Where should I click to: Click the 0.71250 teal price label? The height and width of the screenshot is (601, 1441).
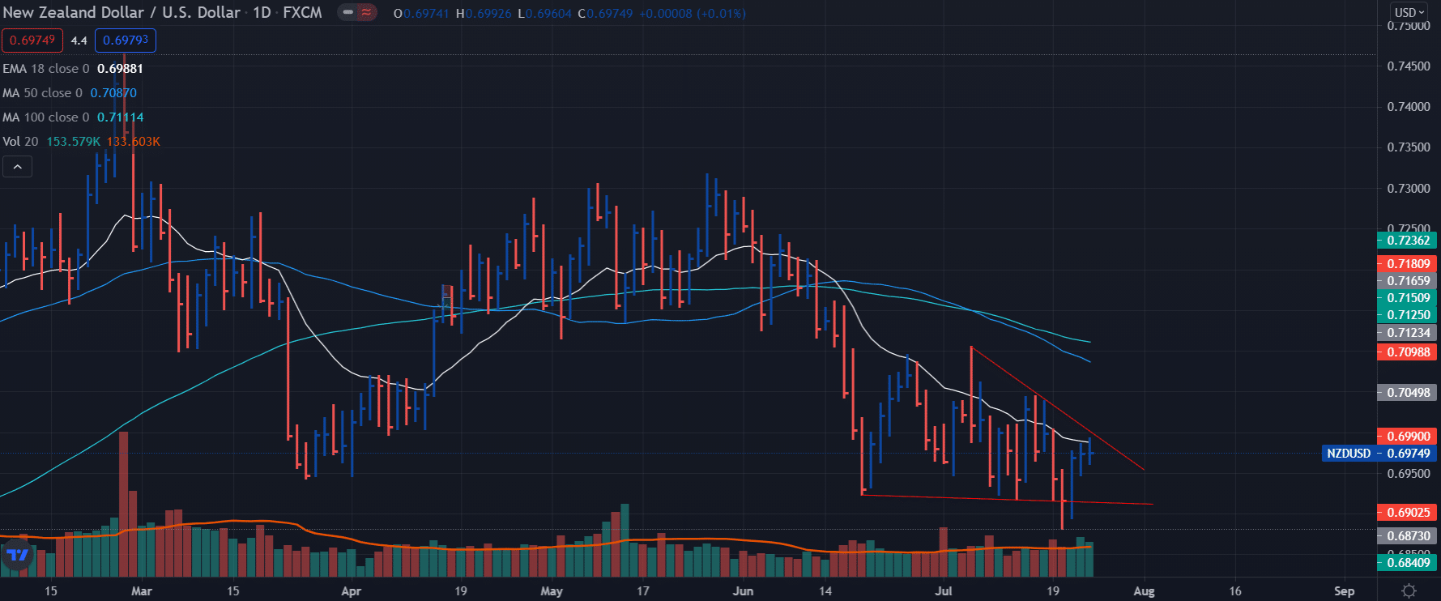point(1408,315)
